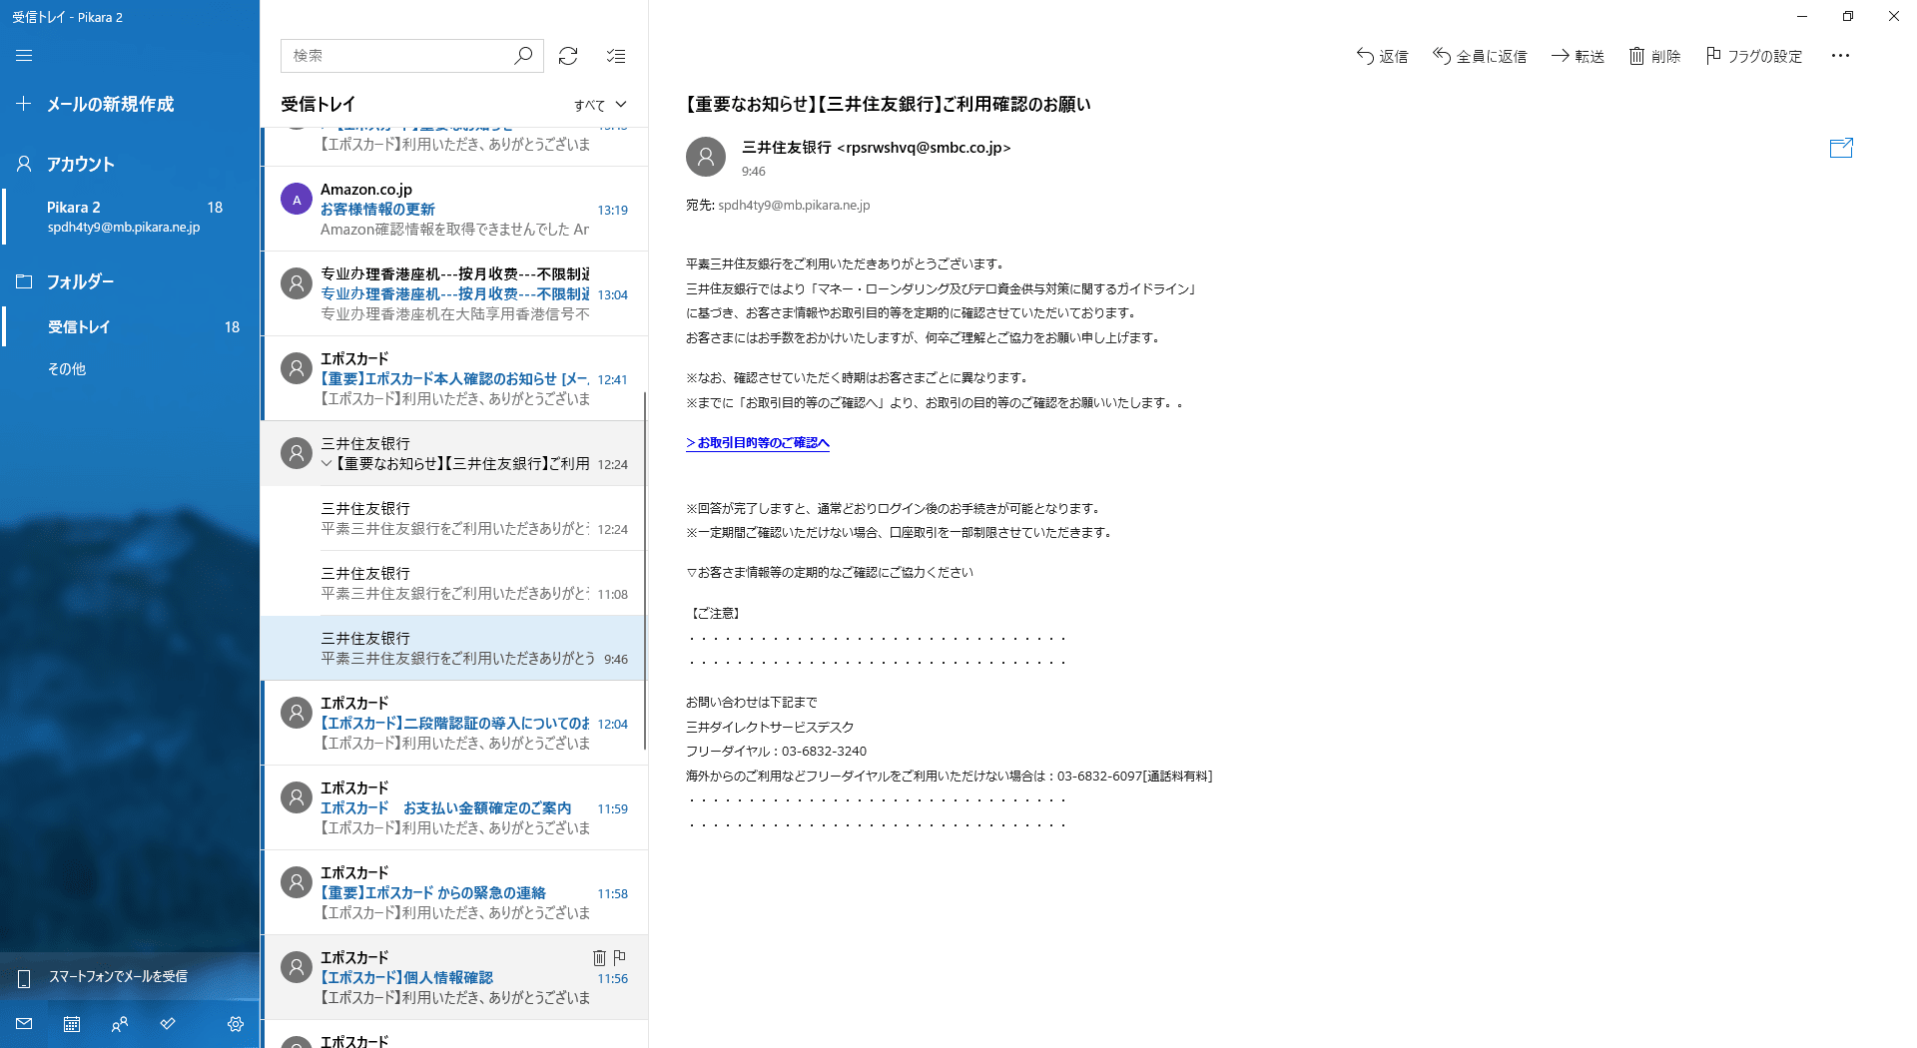Open Amazon.co.jp お客様情報の更新 email
Viewport: 1917px width, 1048px height.
pyautogui.click(x=454, y=209)
